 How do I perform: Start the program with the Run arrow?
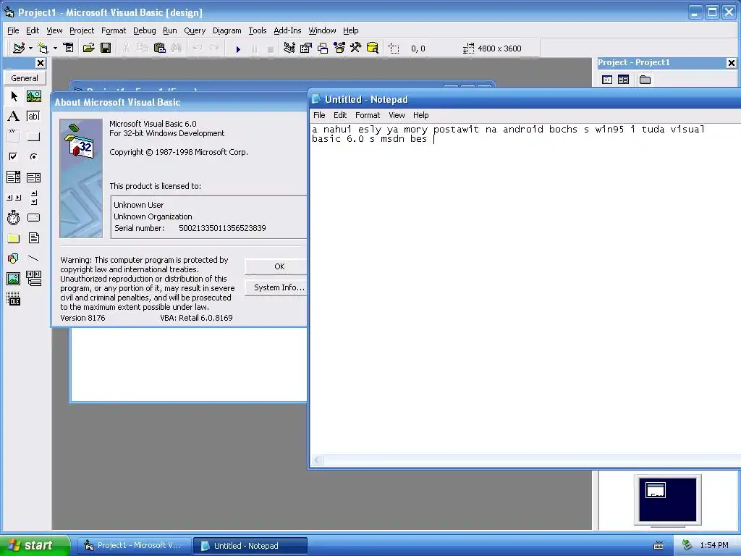238,49
